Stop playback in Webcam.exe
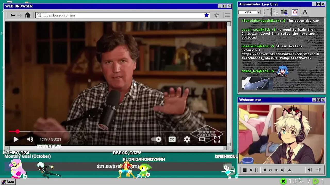This screenshot has width=330, height=185. point(245,170)
